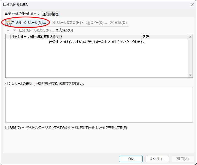
Task: Click the rule description text box
Action: [x=99, y=105]
